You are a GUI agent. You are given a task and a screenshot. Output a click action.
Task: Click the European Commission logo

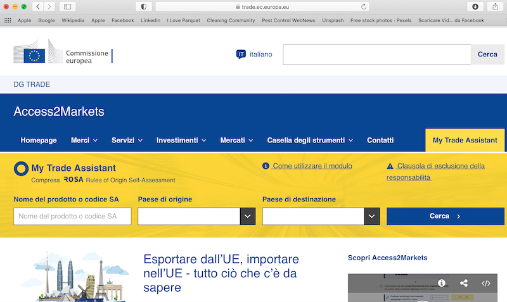point(61,54)
